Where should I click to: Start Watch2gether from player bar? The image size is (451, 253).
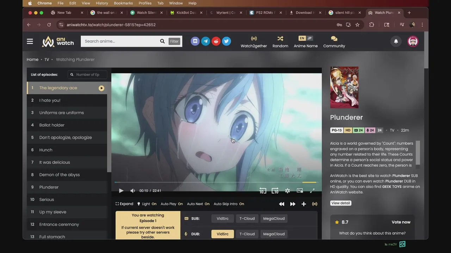pyautogui.click(x=315, y=204)
